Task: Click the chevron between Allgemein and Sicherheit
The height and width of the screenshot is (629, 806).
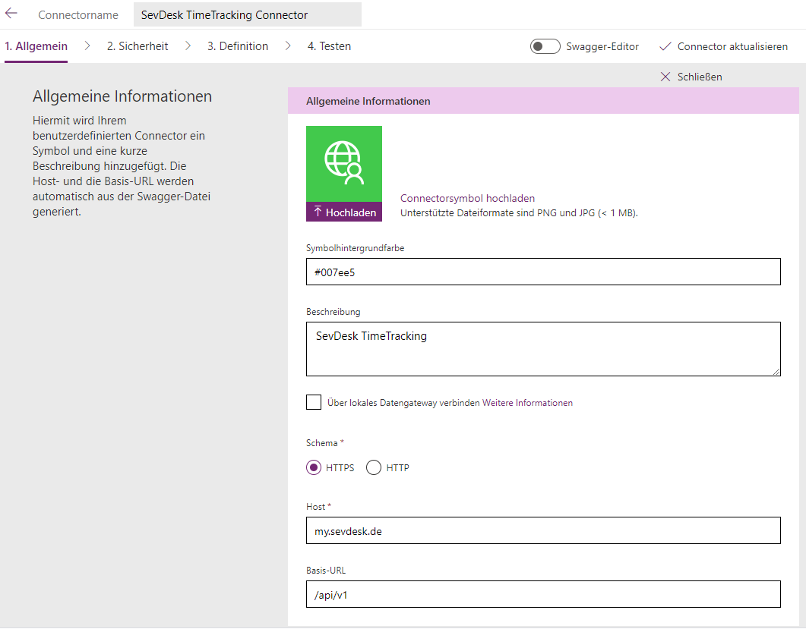Action: [x=87, y=46]
